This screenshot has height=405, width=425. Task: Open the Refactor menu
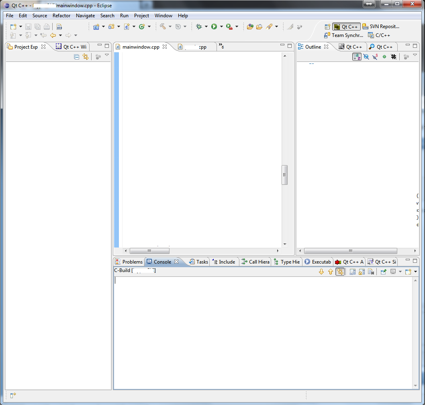coord(61,15)
